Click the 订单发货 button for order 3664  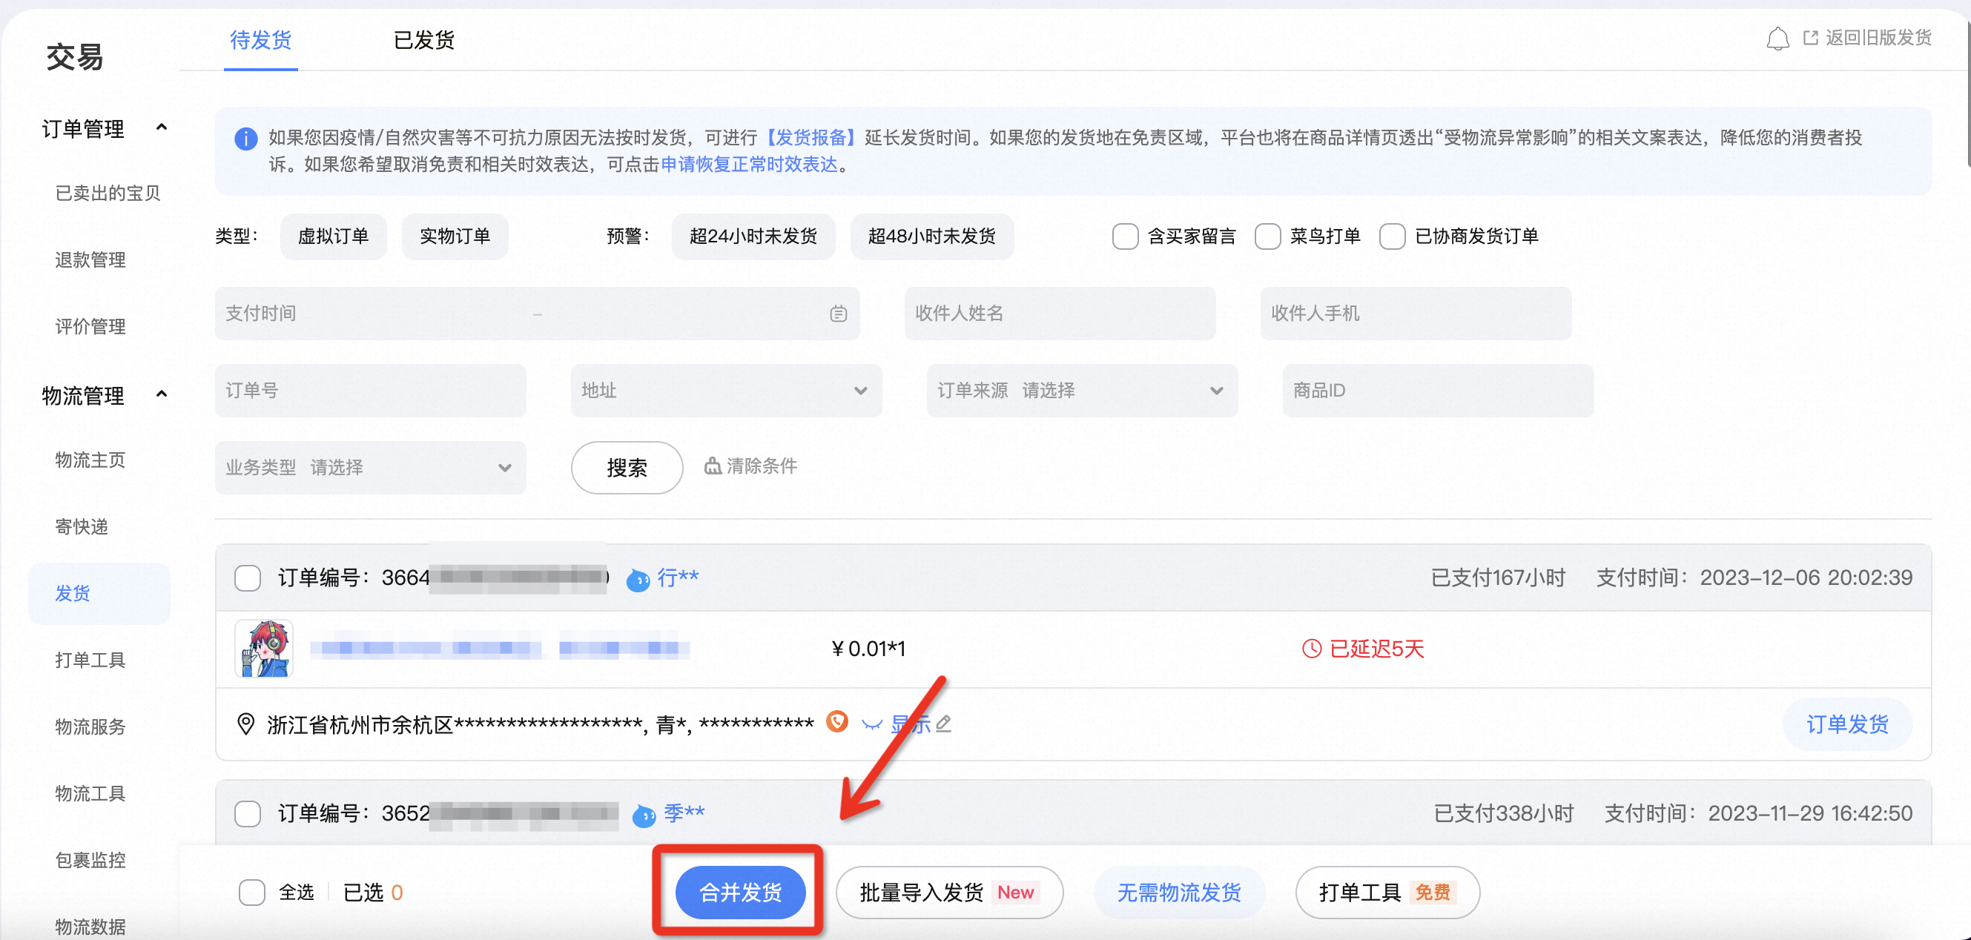[1847, 724]
